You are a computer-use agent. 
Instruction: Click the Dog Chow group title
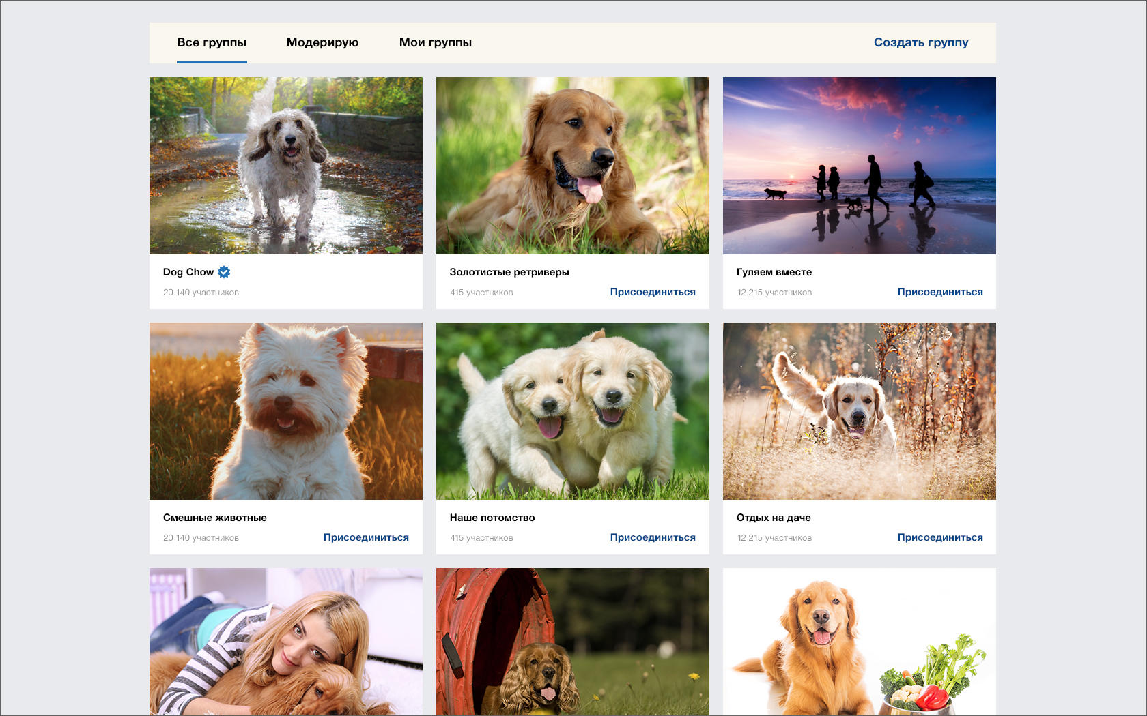click(x=188, y=272)
